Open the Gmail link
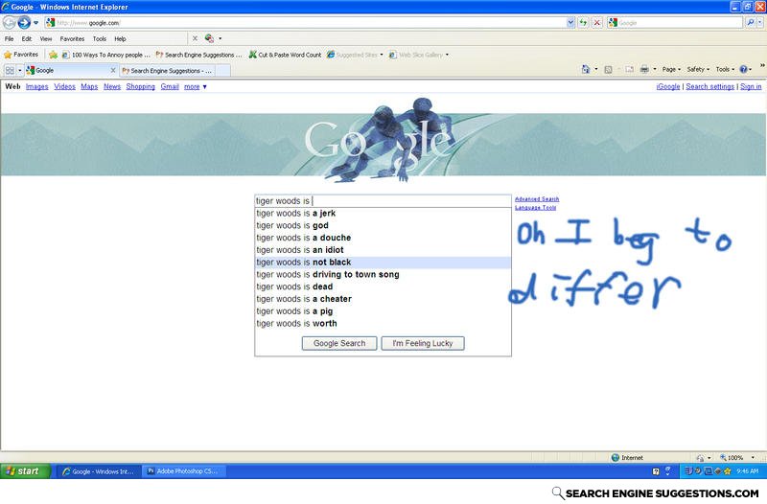Screen dimensions: 767x504 coord(170,86)
